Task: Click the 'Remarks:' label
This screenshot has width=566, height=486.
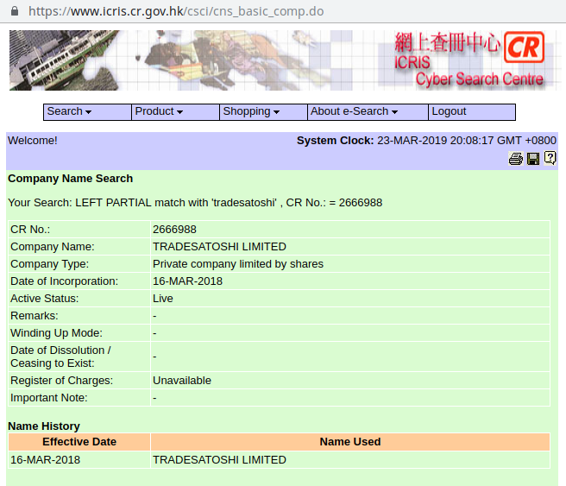Action: [x=35, y=316]
